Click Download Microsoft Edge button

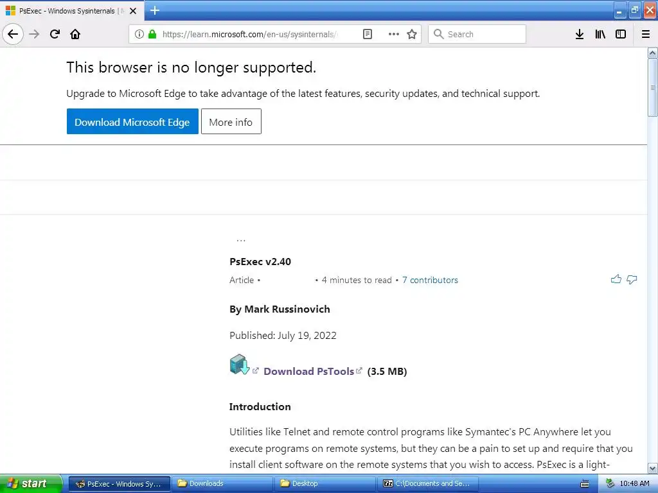(x=132, y=121)
